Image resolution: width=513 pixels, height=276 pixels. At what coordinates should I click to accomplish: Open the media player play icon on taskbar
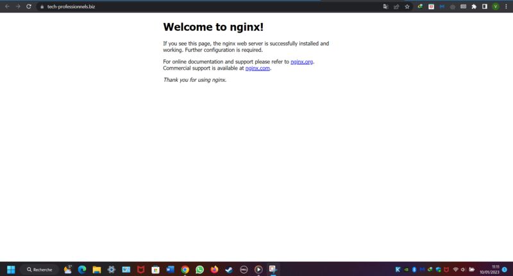(258, 270)
